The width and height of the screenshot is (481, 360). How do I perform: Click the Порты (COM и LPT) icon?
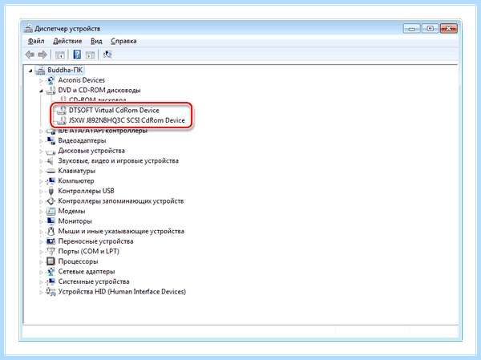pos(51,252)
